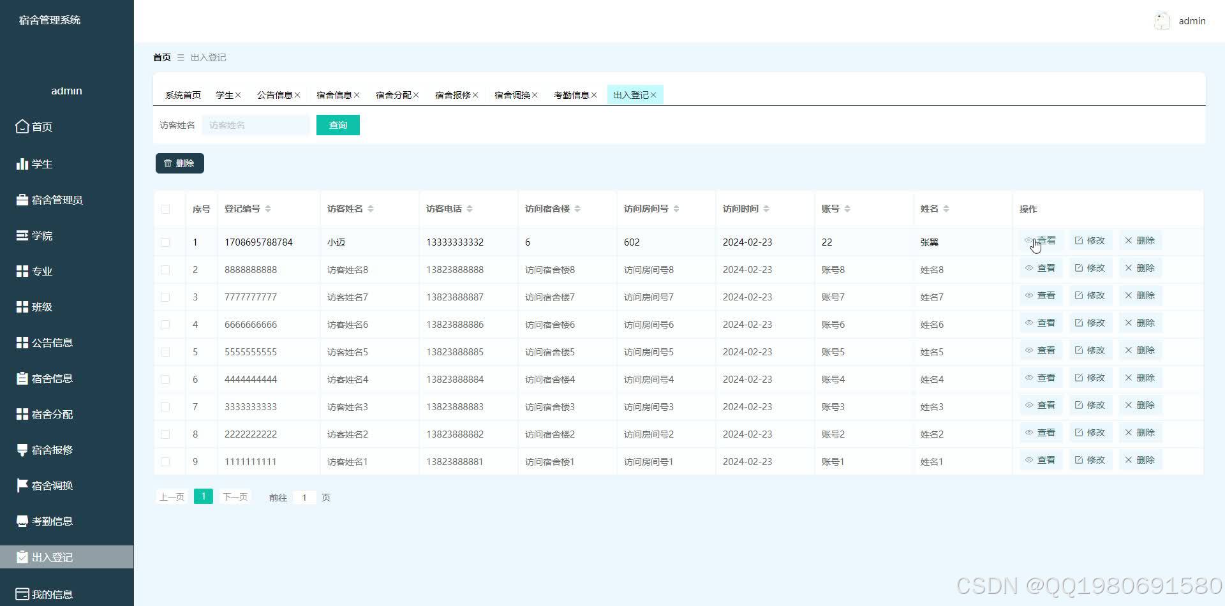Click 查看 for the 访客姓名6 row
Viewport: 1225px width, 606px height.
click(x=1041, y=323)
